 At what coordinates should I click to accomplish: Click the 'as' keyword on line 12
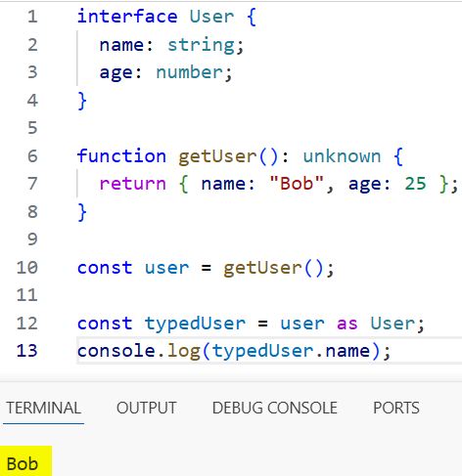click(x=347, y=324)
